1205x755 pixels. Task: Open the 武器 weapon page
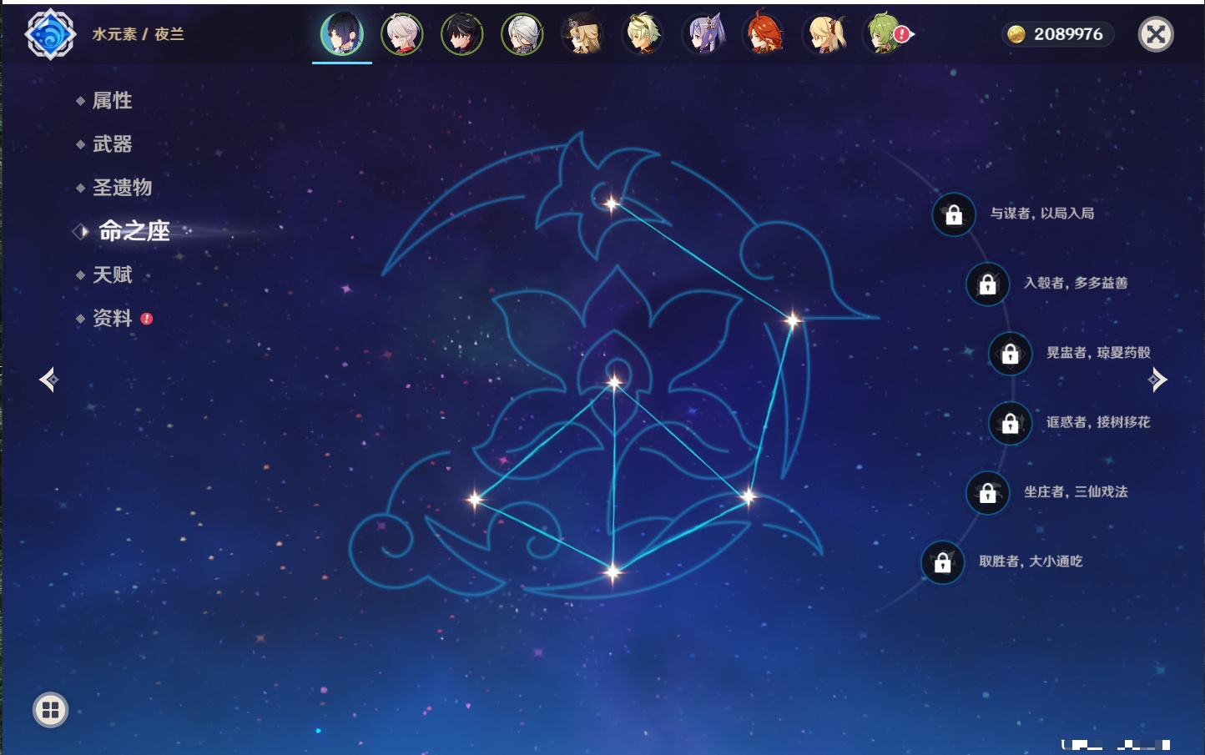coord(112,144)
